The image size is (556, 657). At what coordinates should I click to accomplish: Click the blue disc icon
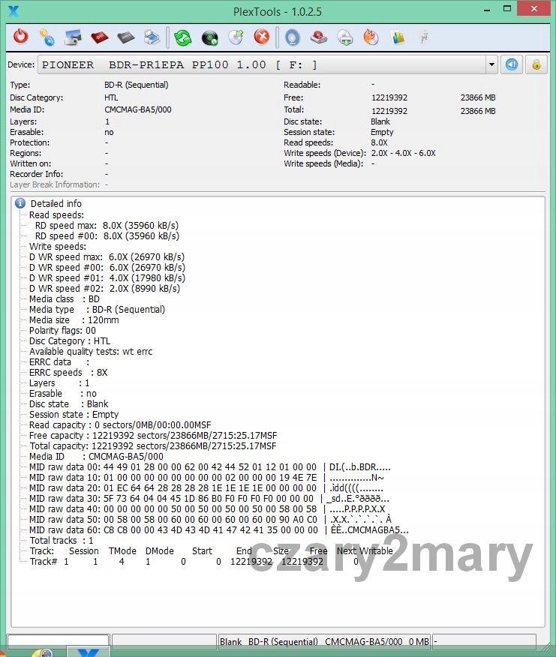(x=292, y=37)
